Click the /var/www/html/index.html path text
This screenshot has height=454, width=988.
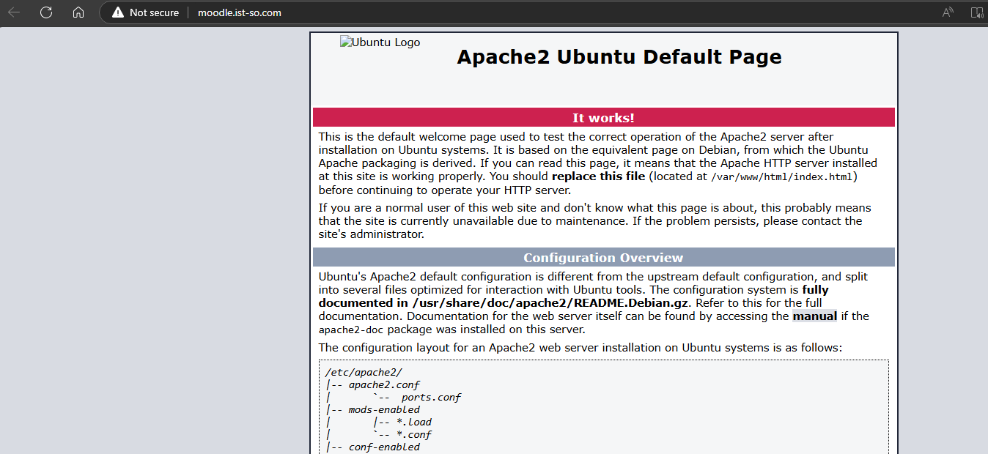pos(782,176)
